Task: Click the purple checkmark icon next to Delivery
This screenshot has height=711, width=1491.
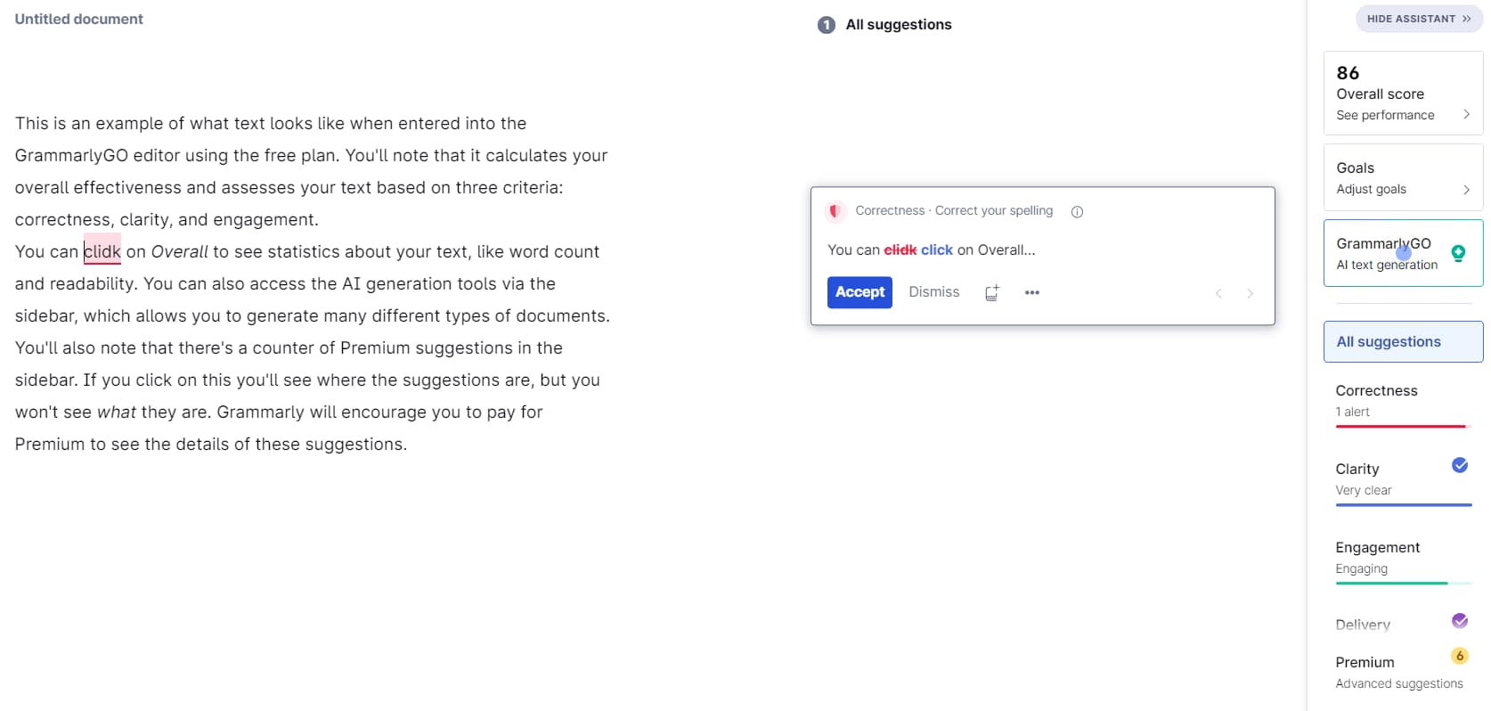Action: (x=1458, y=620)
